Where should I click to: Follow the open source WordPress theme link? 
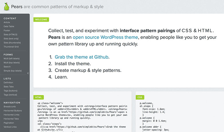(x=105, y=37)
